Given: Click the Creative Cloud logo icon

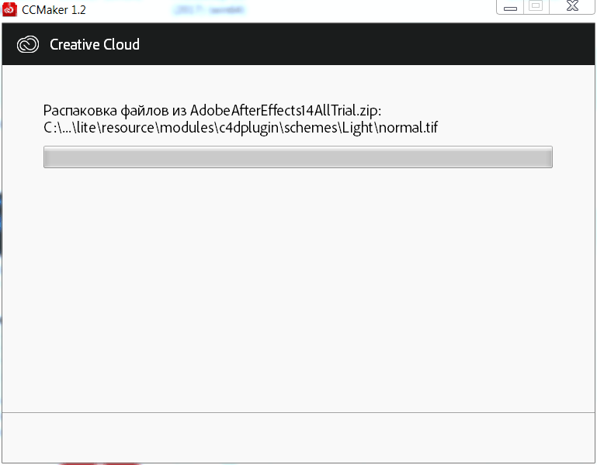Looking at the screenshot, I should coord(28,44).
